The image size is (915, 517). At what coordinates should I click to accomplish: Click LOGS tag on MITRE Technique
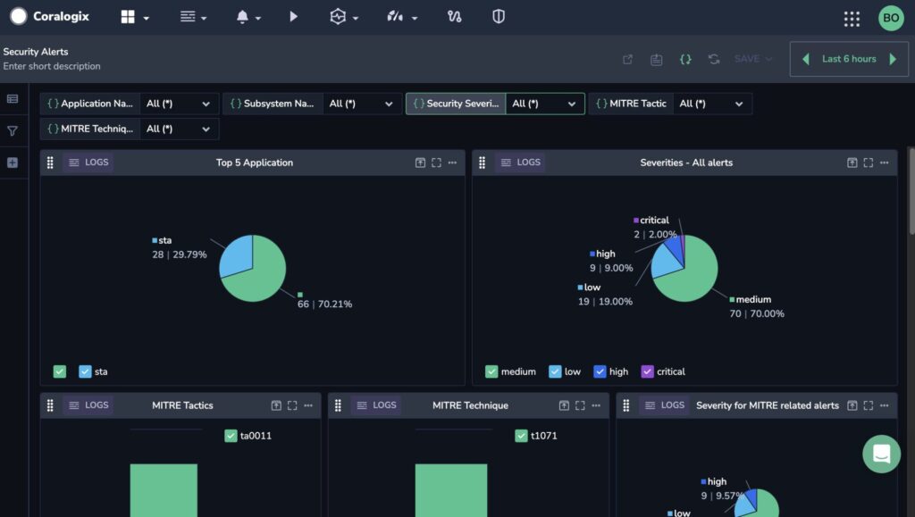pyautogui.click(x=376, y=405)
